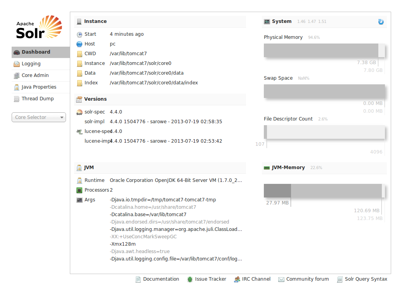
Task: Click the Dashboard gauge icon
Action: point(17,52)
